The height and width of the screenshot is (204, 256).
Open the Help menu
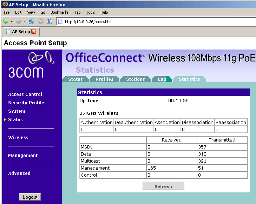(x=104, y=12)
